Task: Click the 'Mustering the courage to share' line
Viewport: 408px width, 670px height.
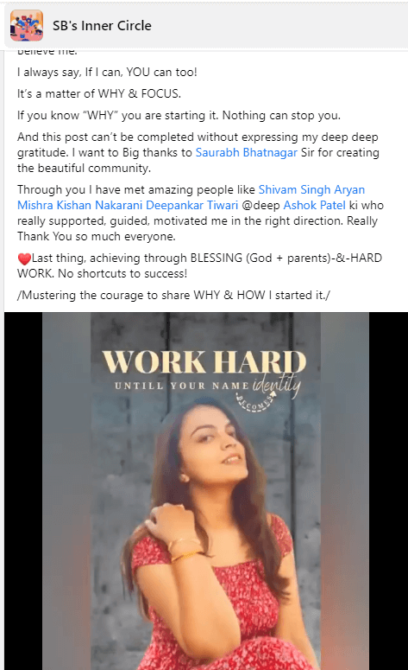Action: [x=173, y=295]
